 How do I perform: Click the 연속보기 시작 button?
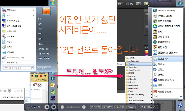149,107
